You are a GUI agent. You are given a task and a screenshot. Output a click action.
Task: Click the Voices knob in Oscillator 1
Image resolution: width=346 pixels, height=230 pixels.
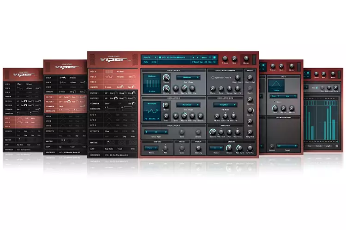tap(166, 77)
